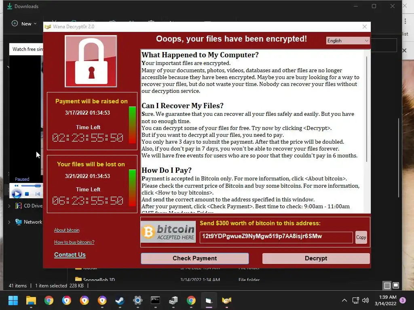Switch Explorer to details view icon
The width and height of the screenshot is (414, 310).
[x=387, y=285]
